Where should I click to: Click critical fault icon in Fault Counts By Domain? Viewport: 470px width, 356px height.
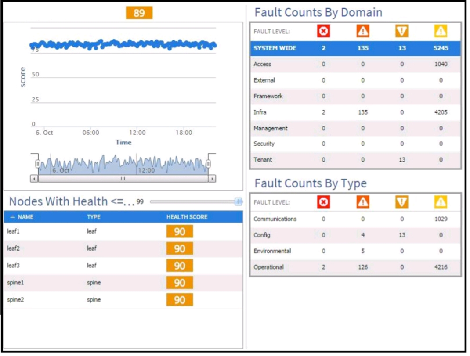coord(323,31)
